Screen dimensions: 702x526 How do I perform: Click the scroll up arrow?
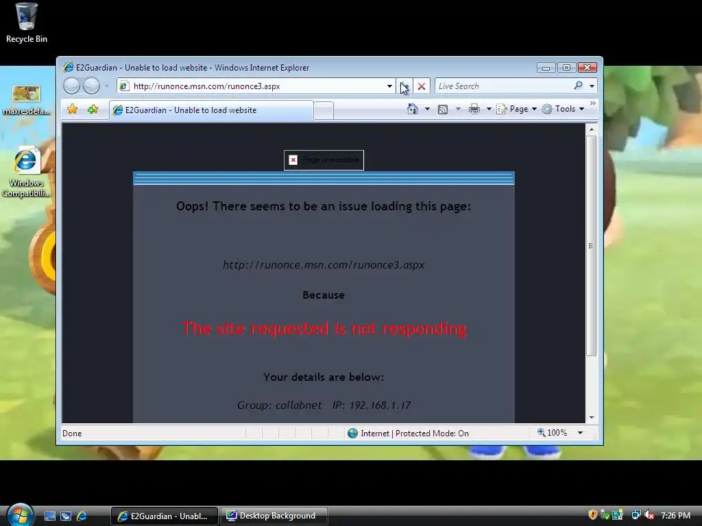pyautogui.click(x=592, y=129)
